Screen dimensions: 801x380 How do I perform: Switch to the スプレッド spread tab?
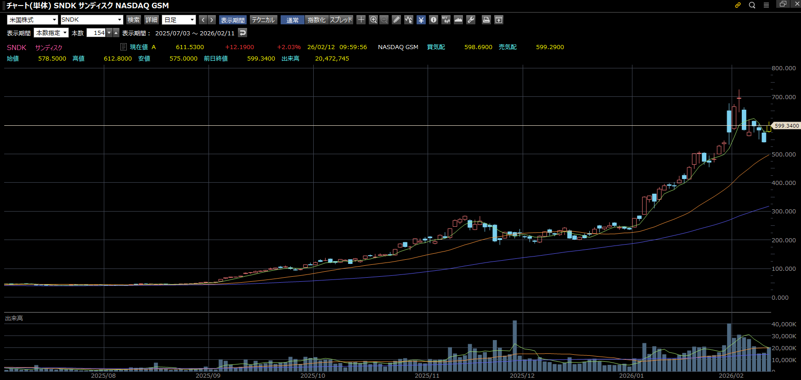[341, 20]
